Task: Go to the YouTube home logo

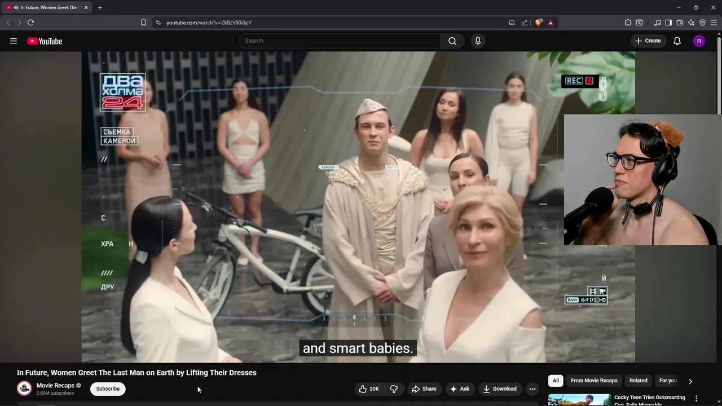Action: coord(45,41)
